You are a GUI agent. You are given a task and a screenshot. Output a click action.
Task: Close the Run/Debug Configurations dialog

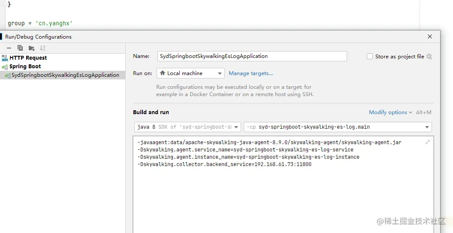430,36
